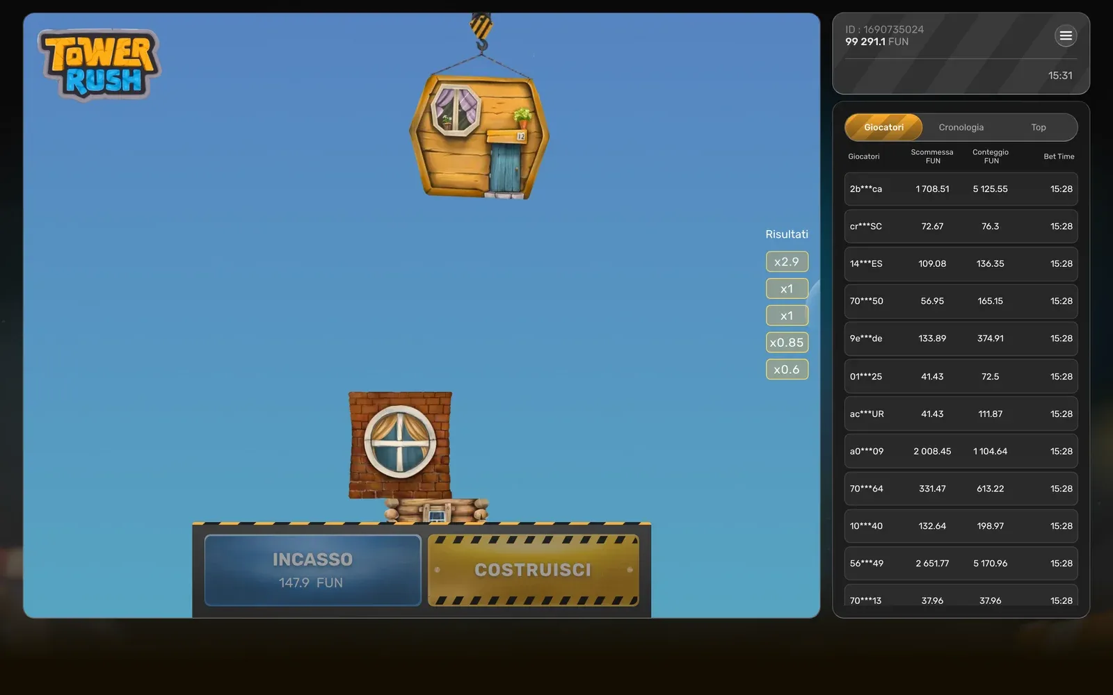Click the 111.87 count value
The image size is (1113, 695).
pyautogui.click(x=990, y=414)
